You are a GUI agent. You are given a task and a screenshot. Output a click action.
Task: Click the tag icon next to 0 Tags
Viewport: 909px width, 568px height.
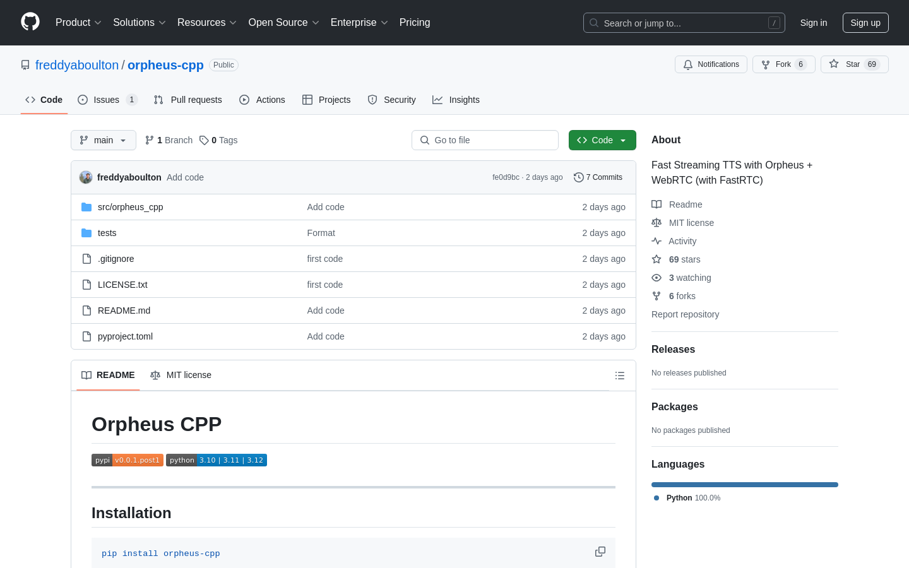coord(204,140)
